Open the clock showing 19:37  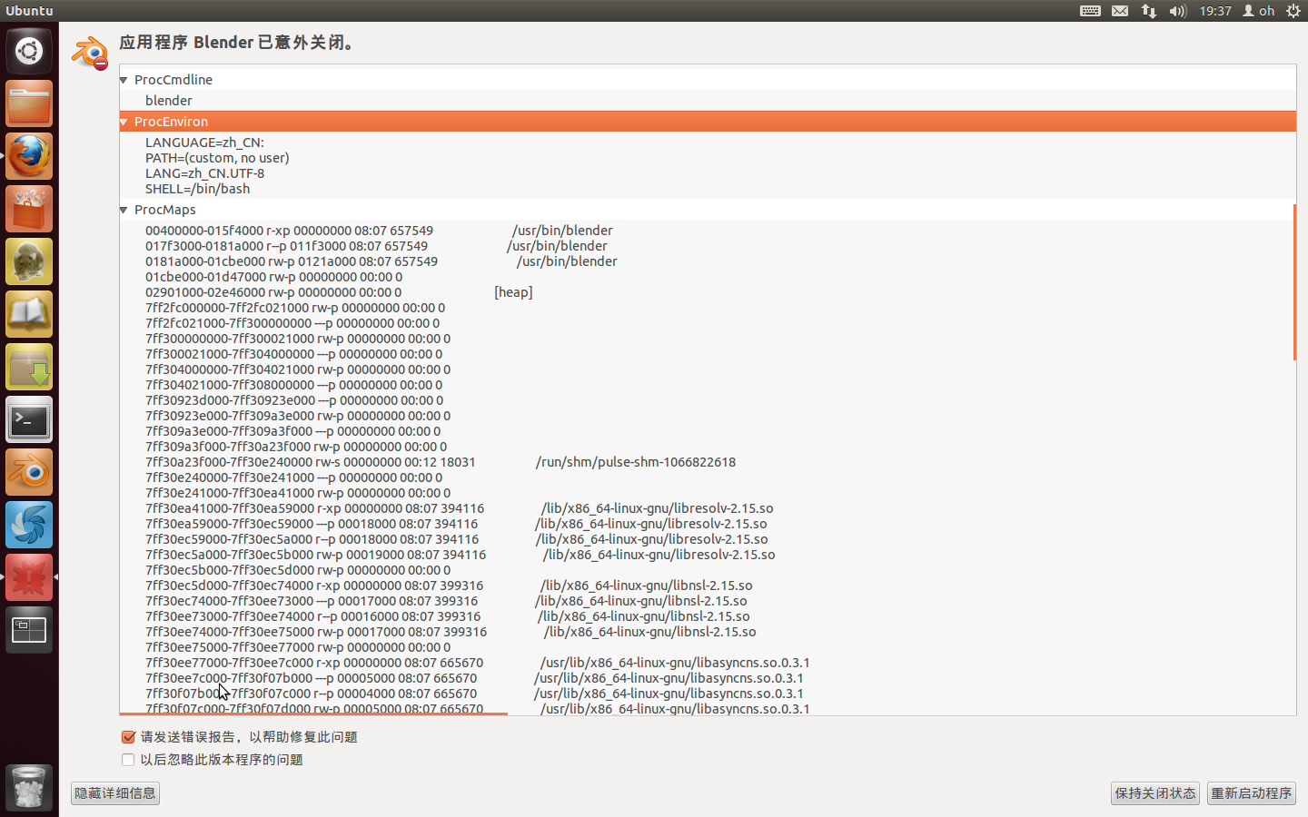1215,11
